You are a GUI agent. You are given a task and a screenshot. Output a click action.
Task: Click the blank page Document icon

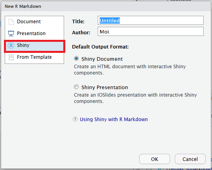tap(11, 22)
